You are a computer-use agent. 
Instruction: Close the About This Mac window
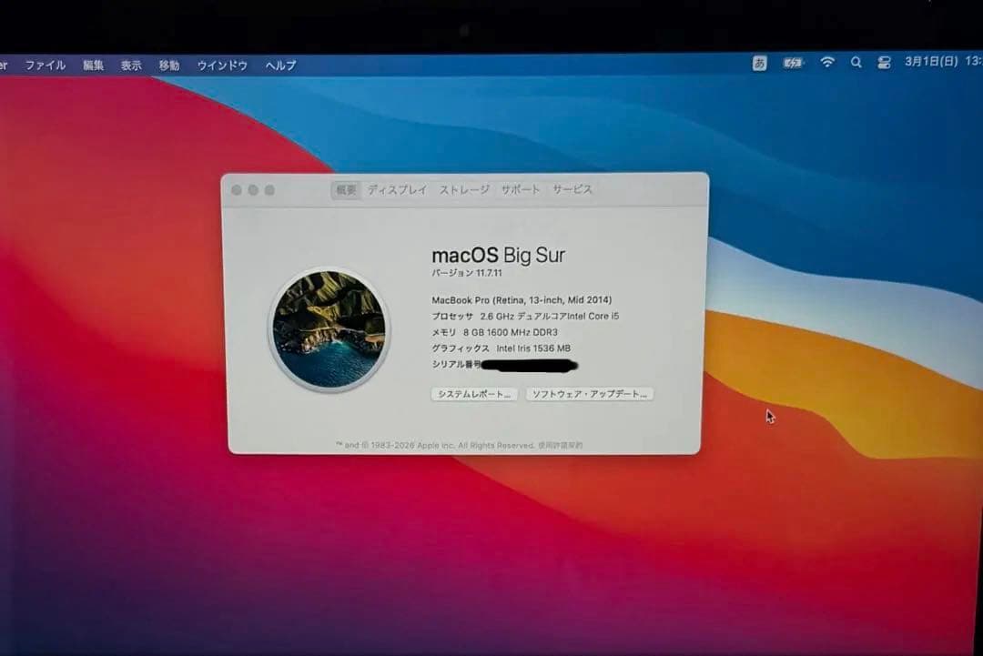[237, 190]
